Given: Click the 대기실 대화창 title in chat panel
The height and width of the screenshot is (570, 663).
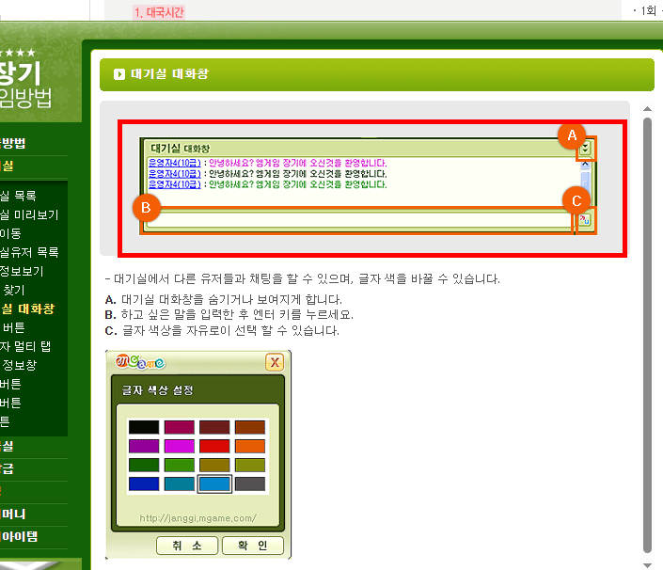Looking at the screenshot, I should (181, 149).
